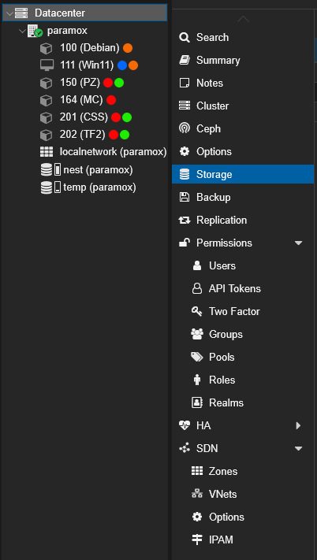Click the VNets network icon
Viewport: 317px width, 560px height.
pyautogui.click(x=197, y=495)
